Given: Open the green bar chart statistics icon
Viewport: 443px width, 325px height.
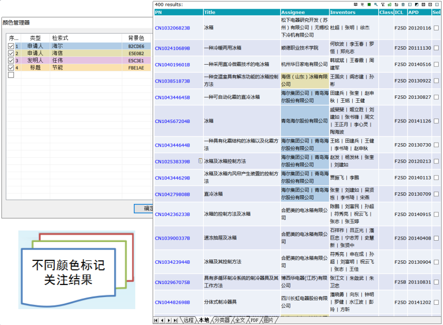Looking at the screenshot, I should click(x=389, y=4).
